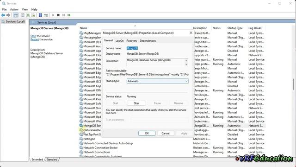This screenshot has height=167, width=296.
Task: Toggle the Show/Hide Action Pane icon
Action: pyautogui.click(x=46, y=15)
